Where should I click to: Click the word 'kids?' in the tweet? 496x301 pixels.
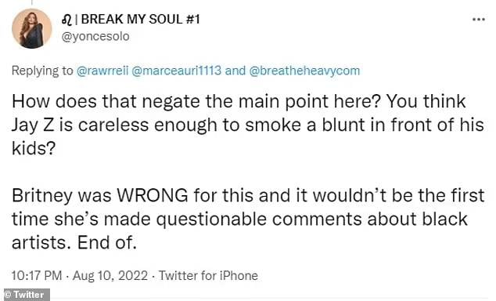(x=34, y=148)
